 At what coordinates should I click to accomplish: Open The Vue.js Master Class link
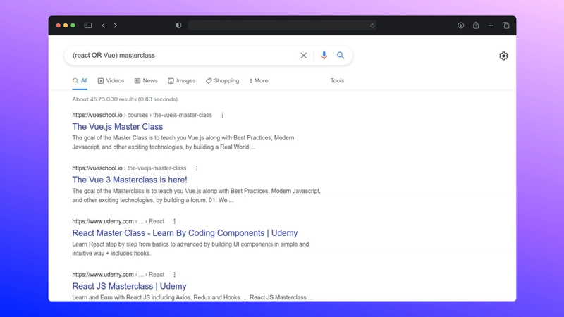click(118, 127)
